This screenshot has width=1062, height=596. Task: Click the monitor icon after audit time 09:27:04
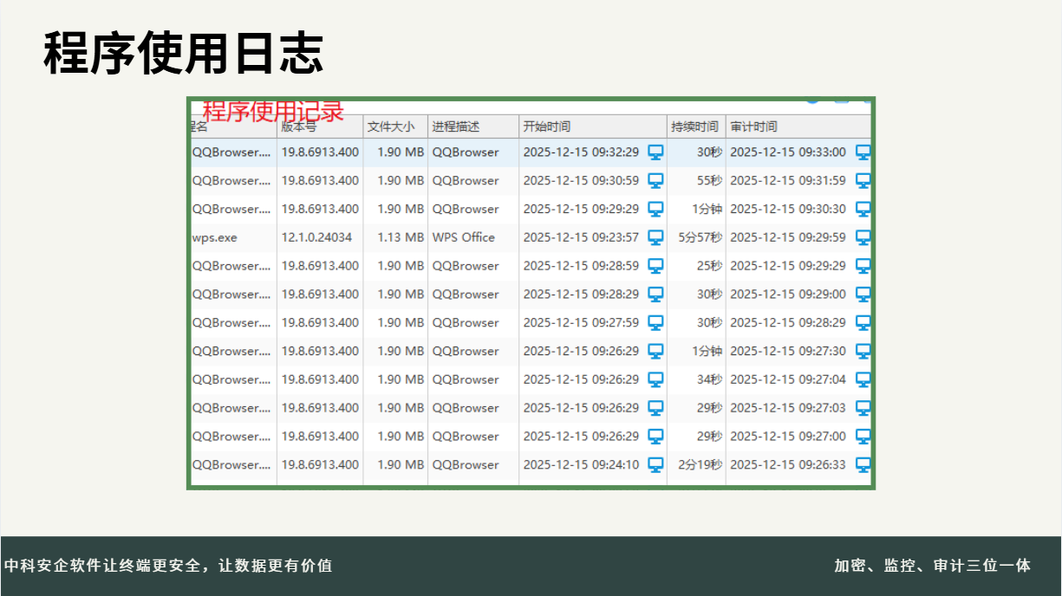point(863,379)
